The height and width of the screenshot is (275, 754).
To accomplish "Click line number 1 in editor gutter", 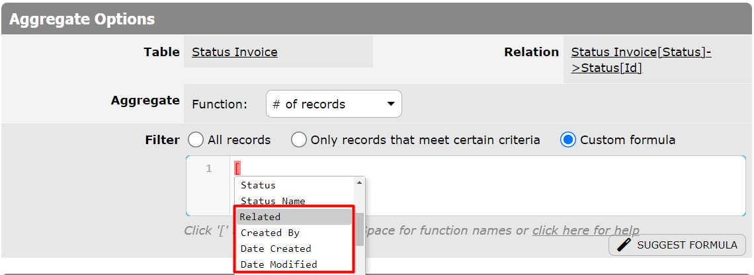I will [x=209, y=169].
